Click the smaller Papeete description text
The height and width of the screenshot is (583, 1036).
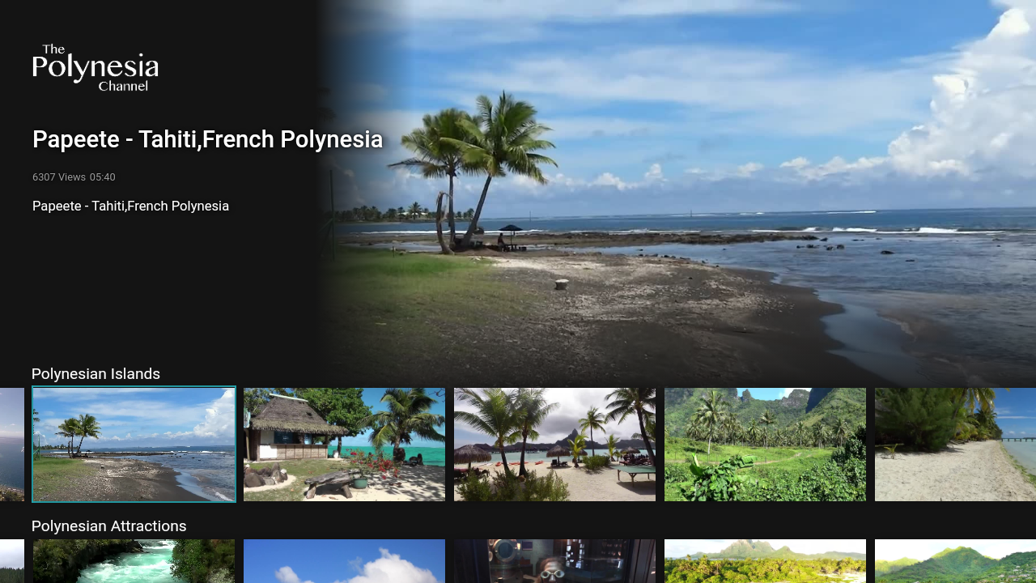130,206
